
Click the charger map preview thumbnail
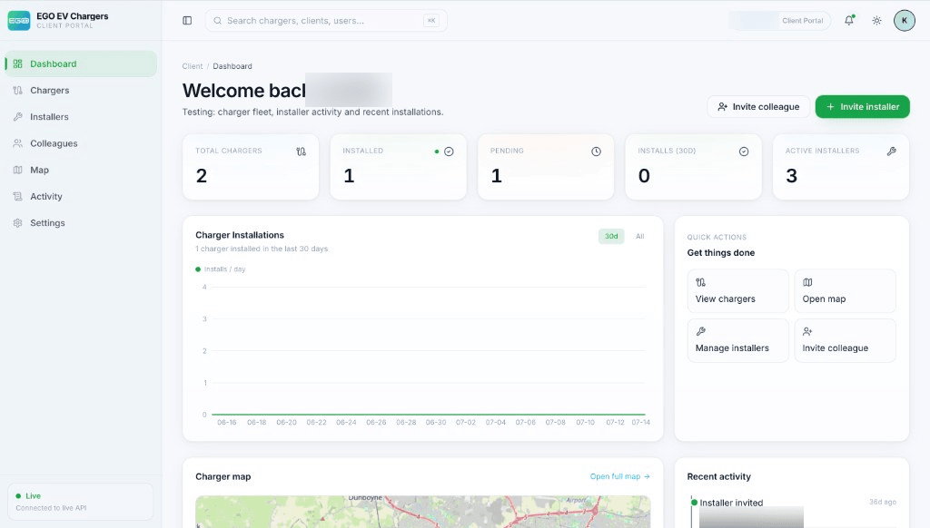[423, 512]
